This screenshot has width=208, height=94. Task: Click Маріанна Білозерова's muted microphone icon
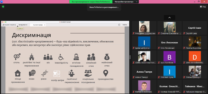coord(134,33)
